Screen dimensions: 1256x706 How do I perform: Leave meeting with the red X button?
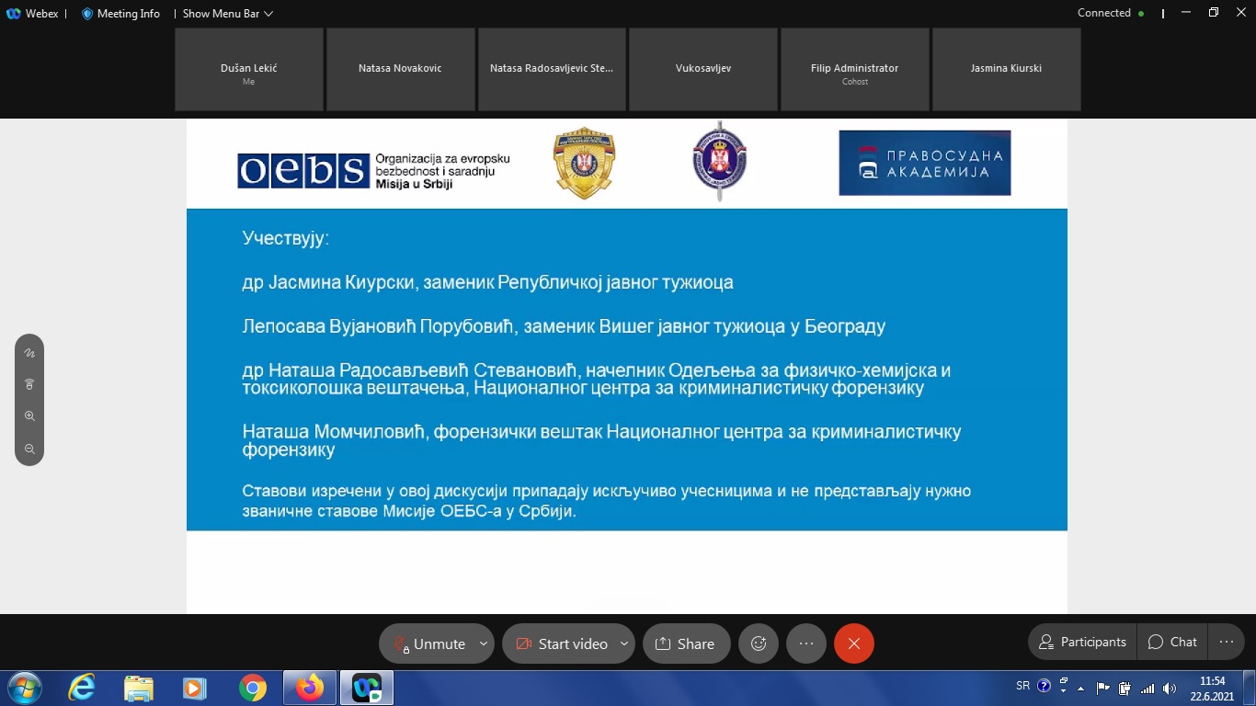[854, 643]
